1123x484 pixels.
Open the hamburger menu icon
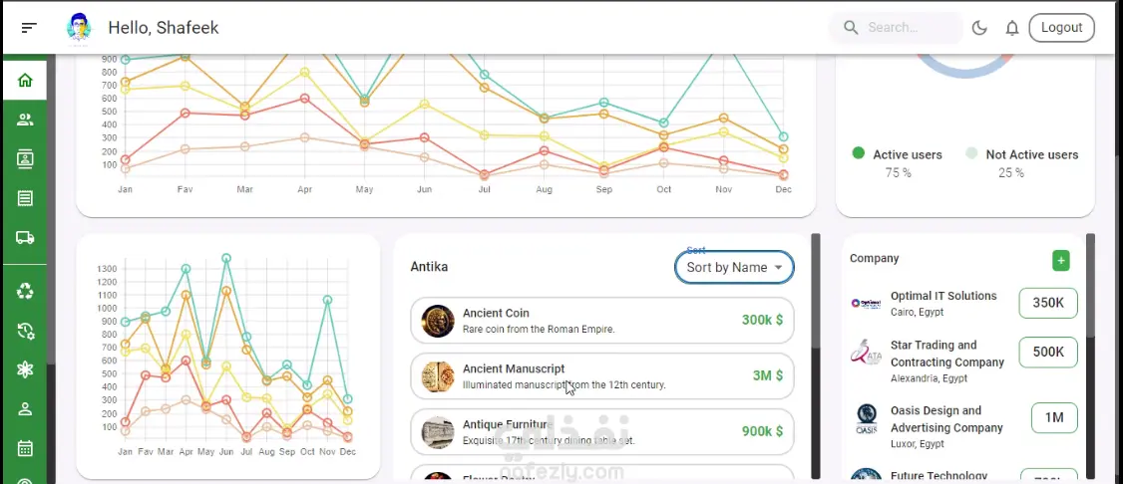click(x=29, y=28)
